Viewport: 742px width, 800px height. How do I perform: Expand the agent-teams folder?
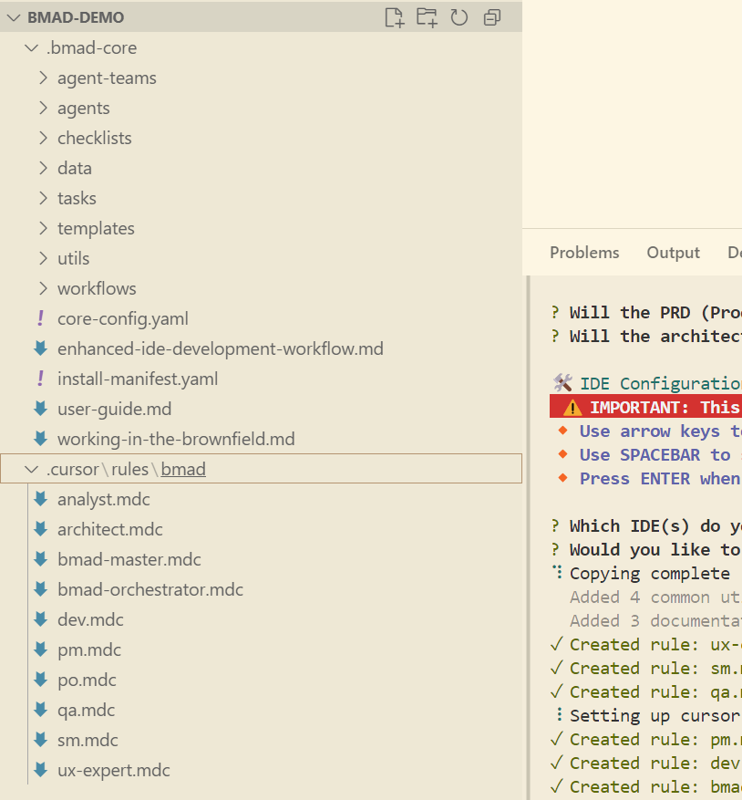43,78
